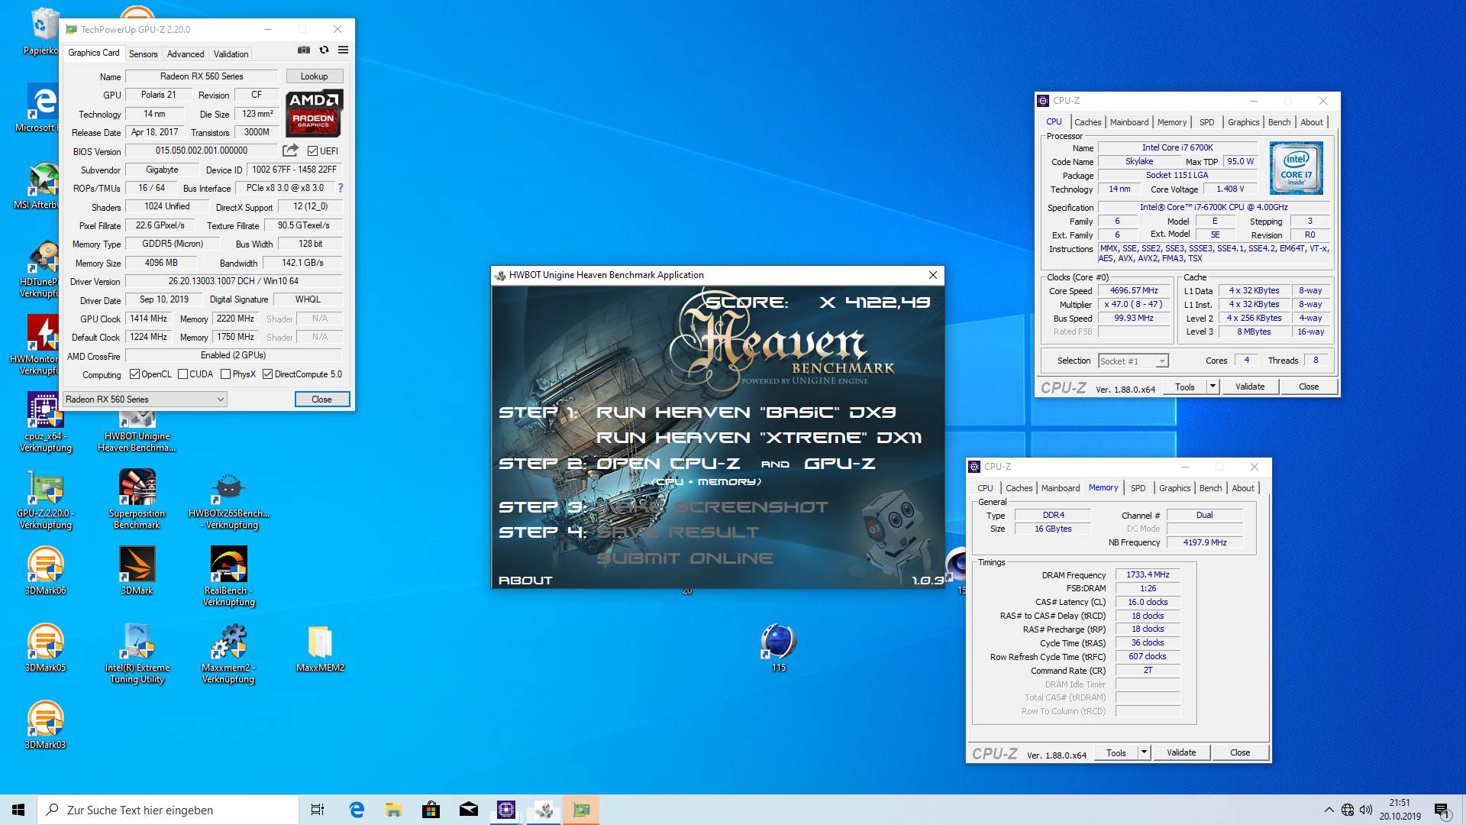Open File Explorer from taskbar
The image size is (1466, 825).
tap(393, 810)
